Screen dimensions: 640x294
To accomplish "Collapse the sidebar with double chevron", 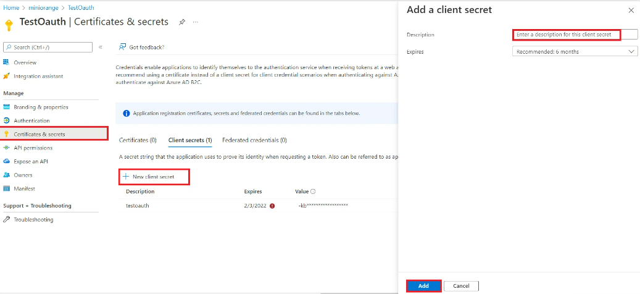I will click(x=101, y=48).
